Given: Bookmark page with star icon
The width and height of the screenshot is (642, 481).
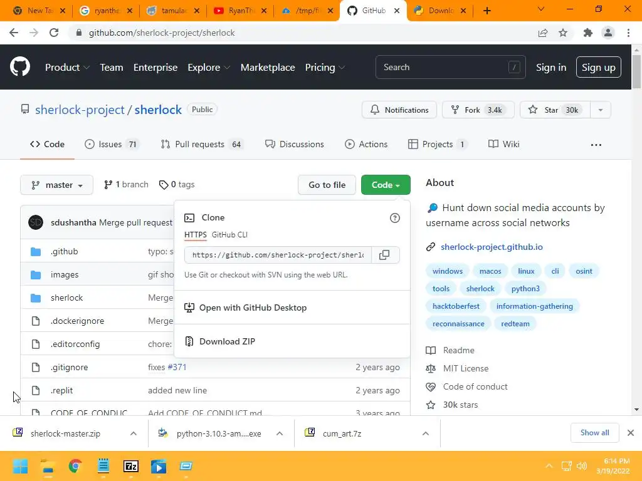Looking at the screenshot, I should (x=563, y=33).
